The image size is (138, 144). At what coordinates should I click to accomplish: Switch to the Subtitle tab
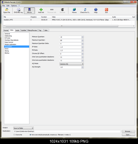click(24, 30)
